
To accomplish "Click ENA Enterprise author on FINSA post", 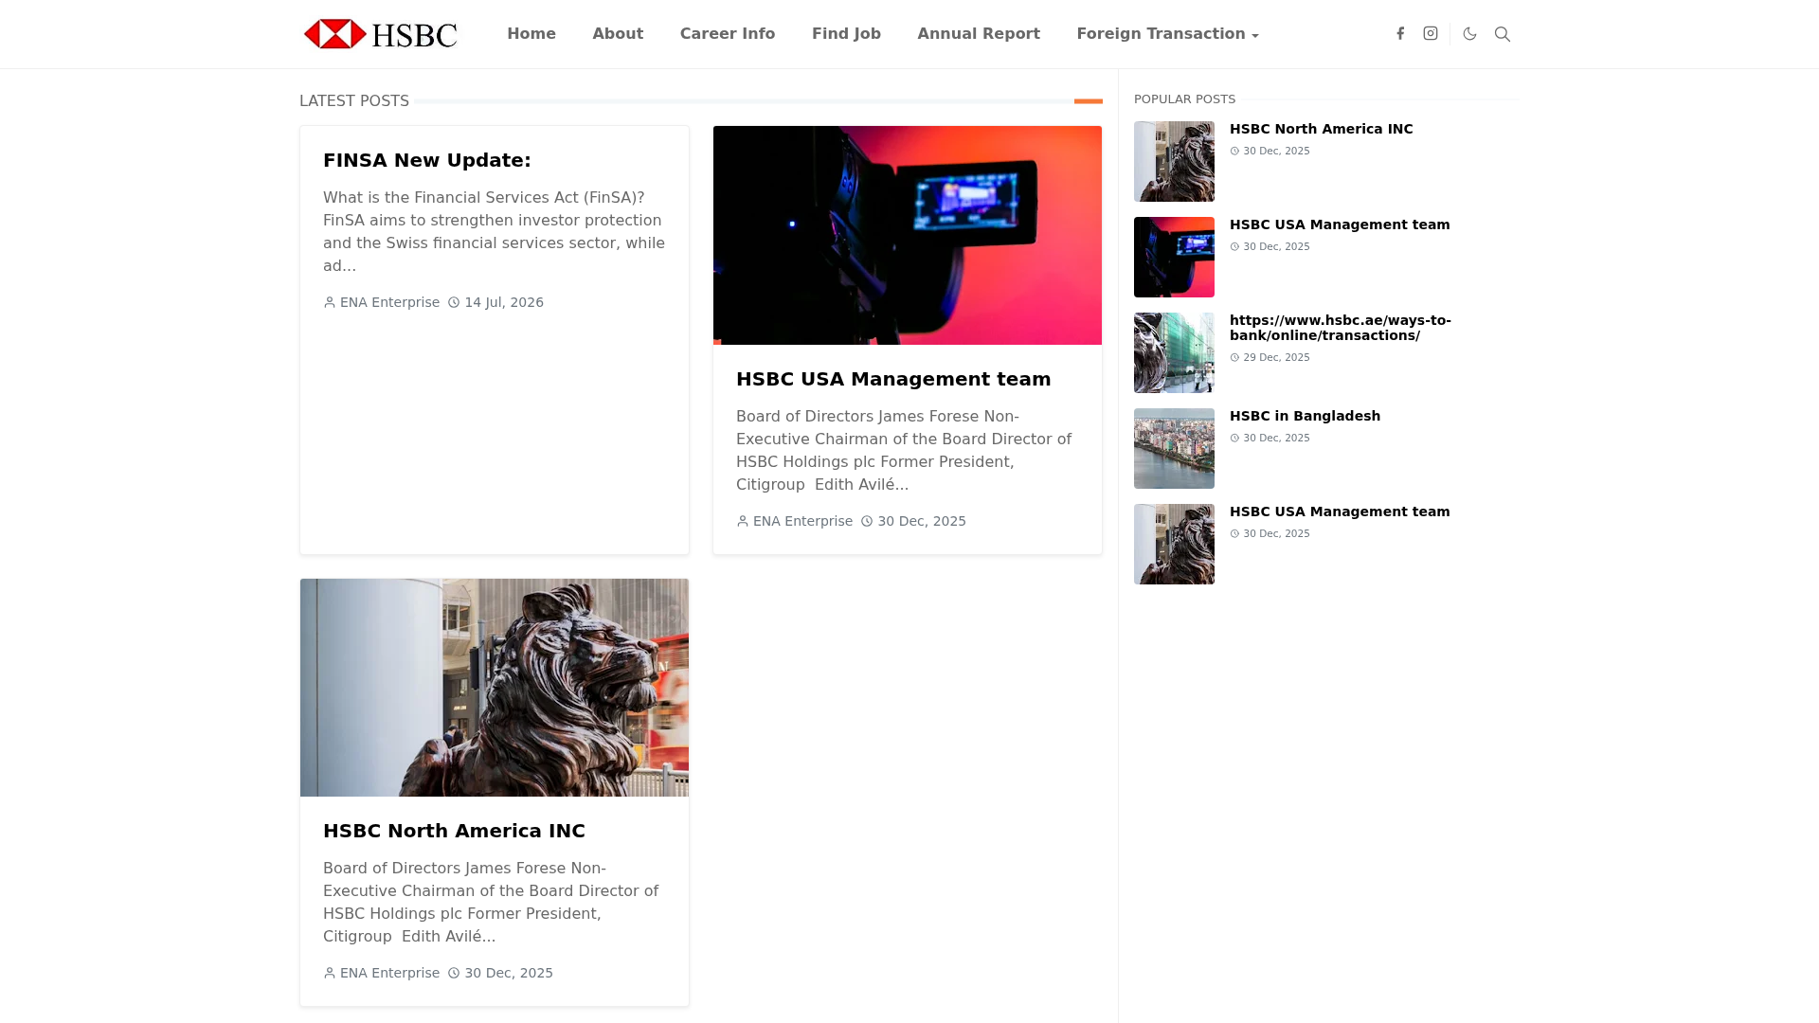I will coord(389,302).
